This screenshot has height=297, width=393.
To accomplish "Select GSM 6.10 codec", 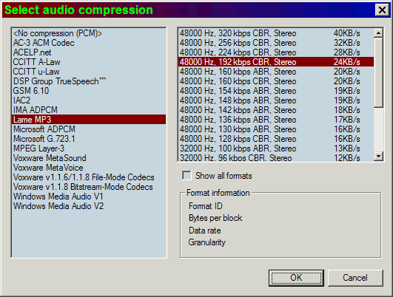I will tap(89, 91).
